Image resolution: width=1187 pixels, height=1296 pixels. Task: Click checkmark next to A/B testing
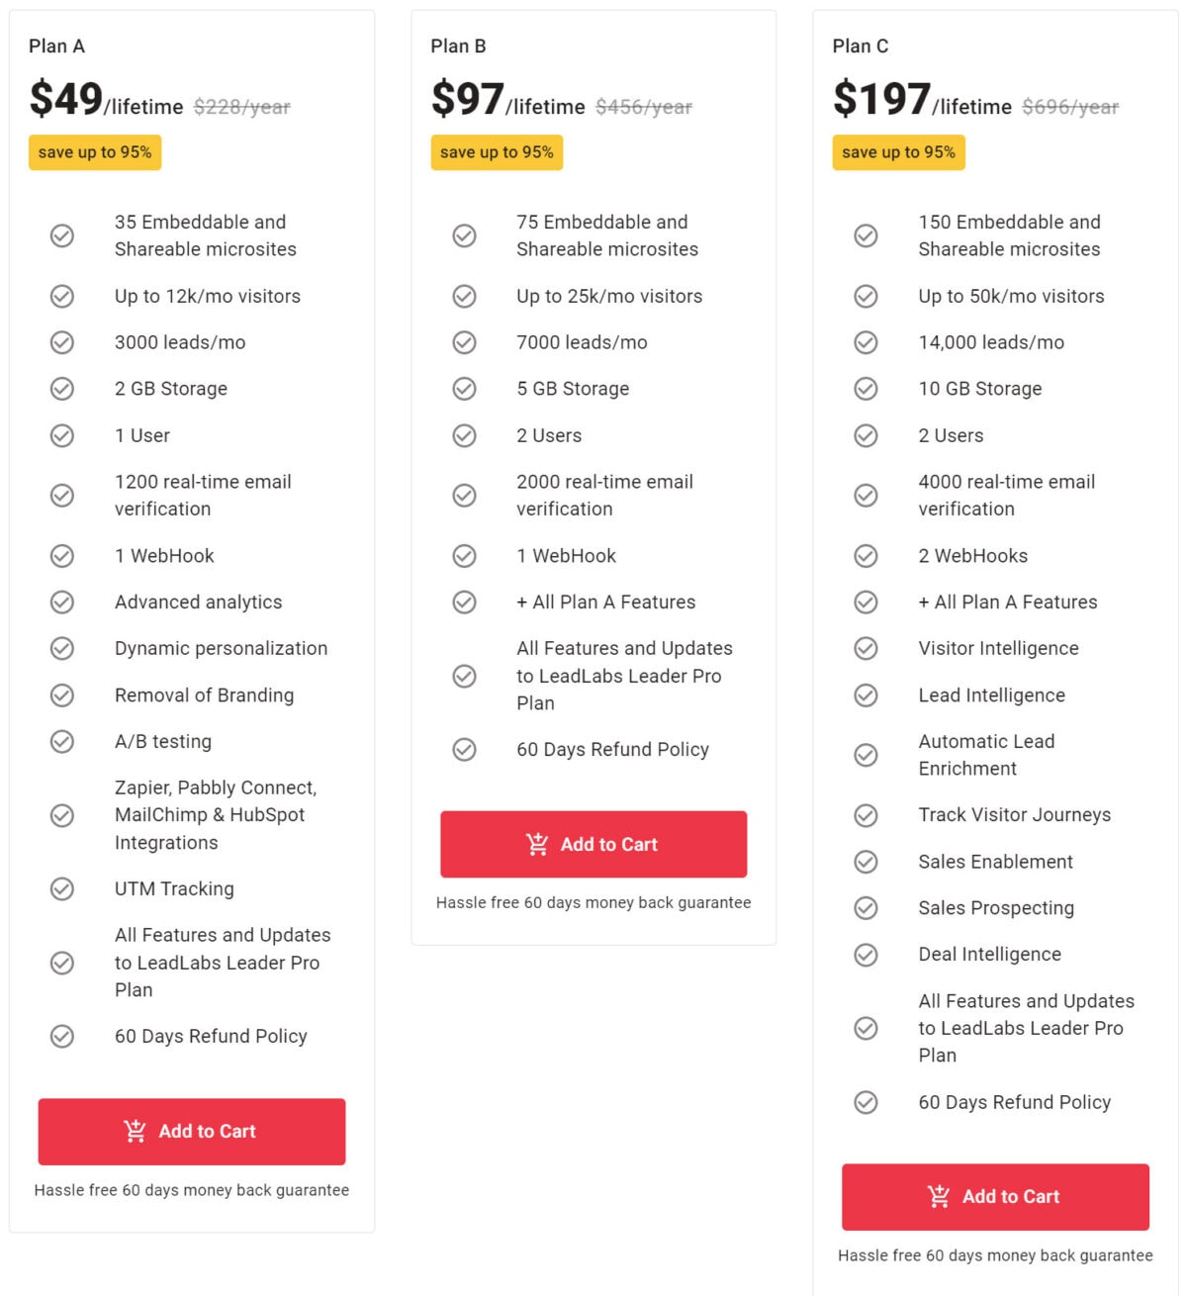[x=62, y=741]
